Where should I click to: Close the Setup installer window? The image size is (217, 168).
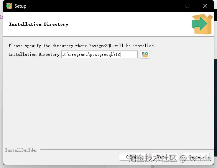point(205,6)
